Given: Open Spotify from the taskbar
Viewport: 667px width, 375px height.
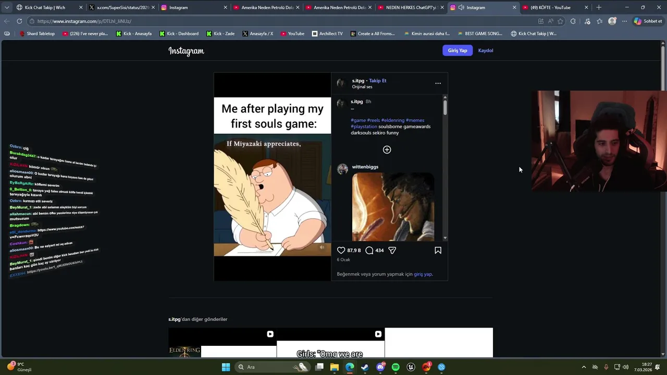Looking at the screenshot, I should (x=396, y=367).
